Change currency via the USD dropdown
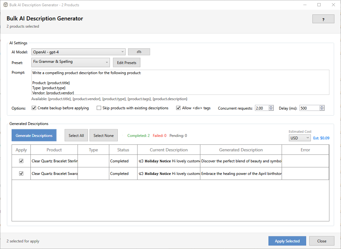The height and width of the screenshot is (249, 341). tap(300, 138)
